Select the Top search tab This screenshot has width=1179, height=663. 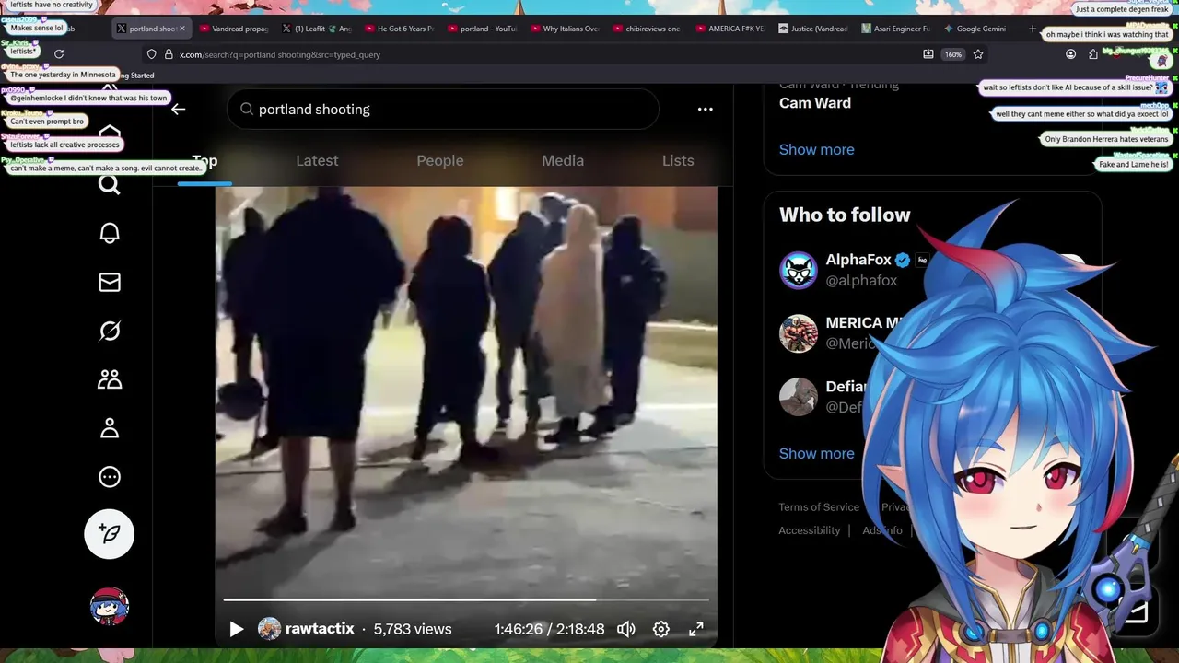204,160
